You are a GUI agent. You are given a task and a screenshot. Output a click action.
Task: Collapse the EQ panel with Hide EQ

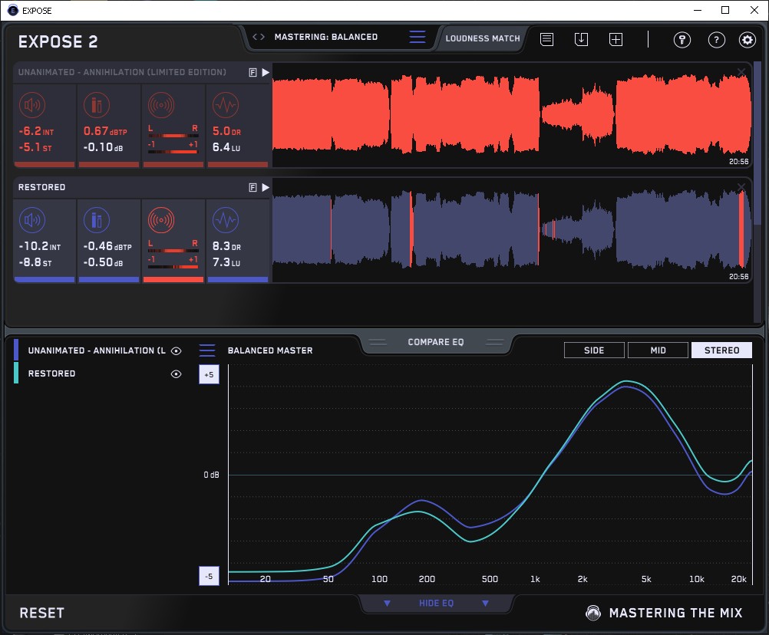tap(436, 604)
